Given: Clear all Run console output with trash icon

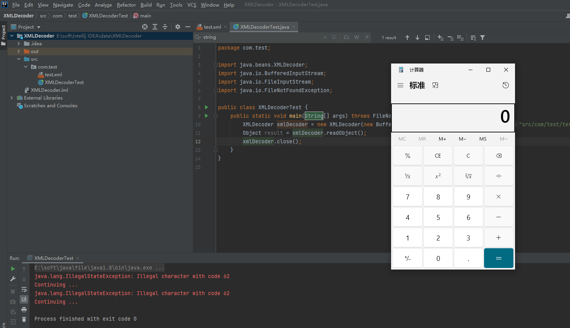Looking at the screenshot, I should (x=24, y=319).
